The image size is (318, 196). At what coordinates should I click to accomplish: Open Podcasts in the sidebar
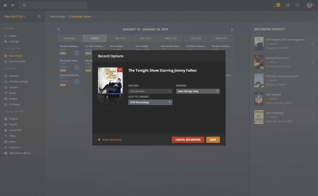tap(14, 147)
